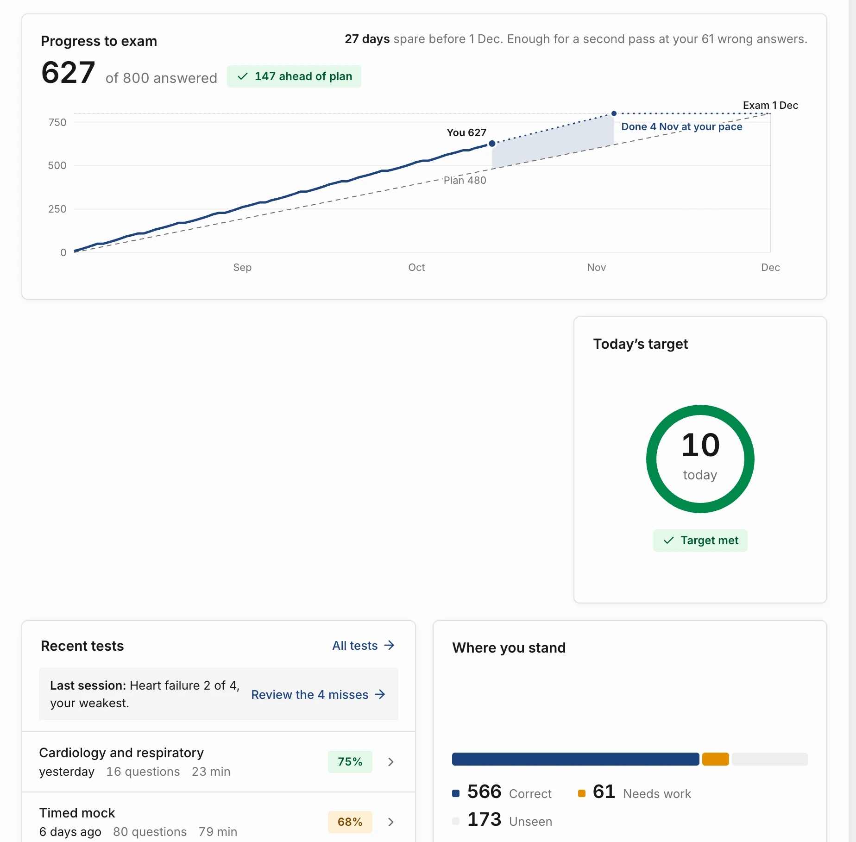Click the Done 4 Nov at your pace label
Image resolution: width=856 pixels, height=842 pixels.
[x=682, y=126]
